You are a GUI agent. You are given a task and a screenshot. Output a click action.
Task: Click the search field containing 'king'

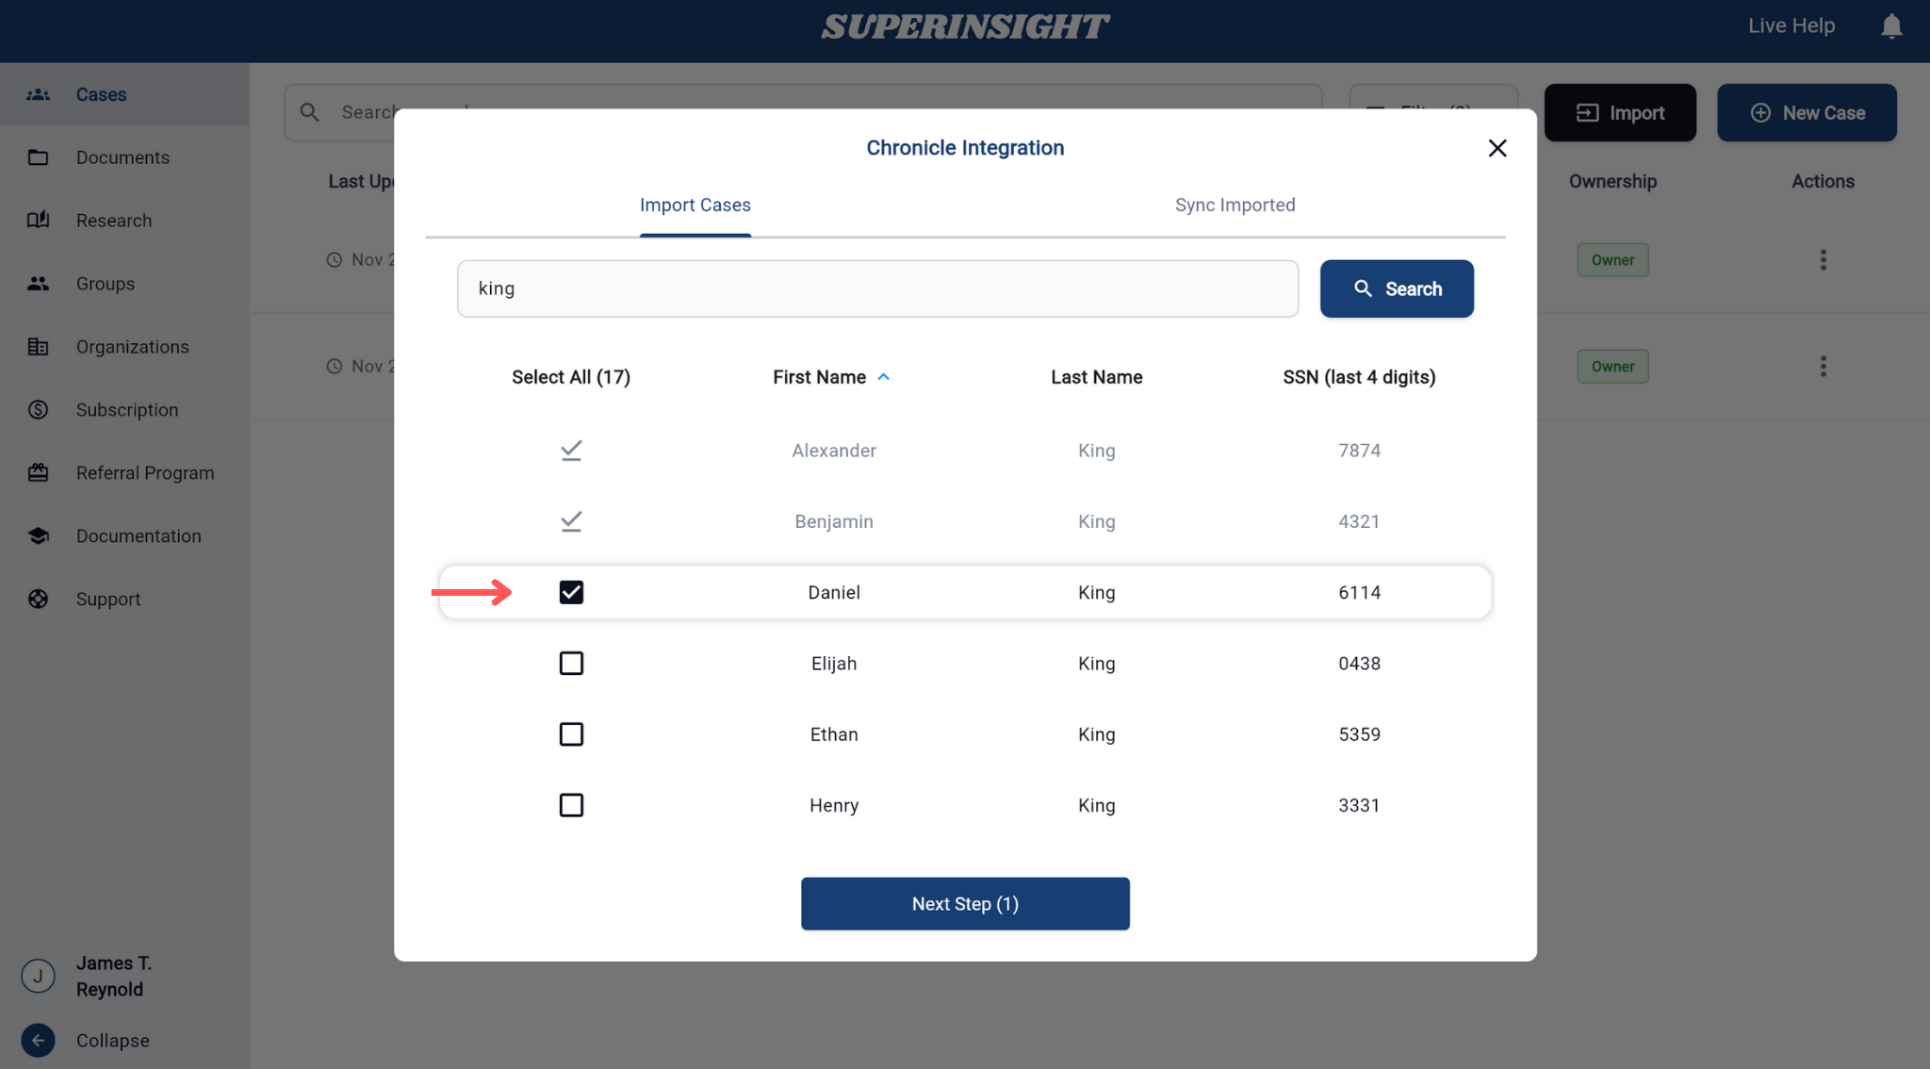(x=877, y=288)
